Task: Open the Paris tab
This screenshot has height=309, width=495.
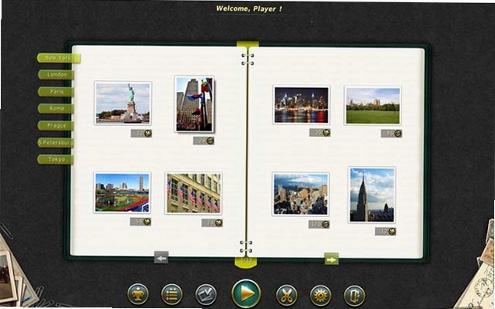Action: (56, 92)
